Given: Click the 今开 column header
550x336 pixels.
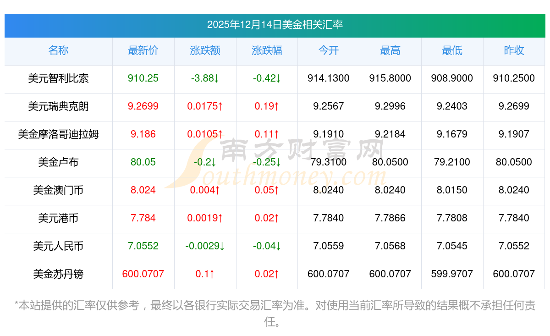Looking at the screenshot, I should 329,50.
